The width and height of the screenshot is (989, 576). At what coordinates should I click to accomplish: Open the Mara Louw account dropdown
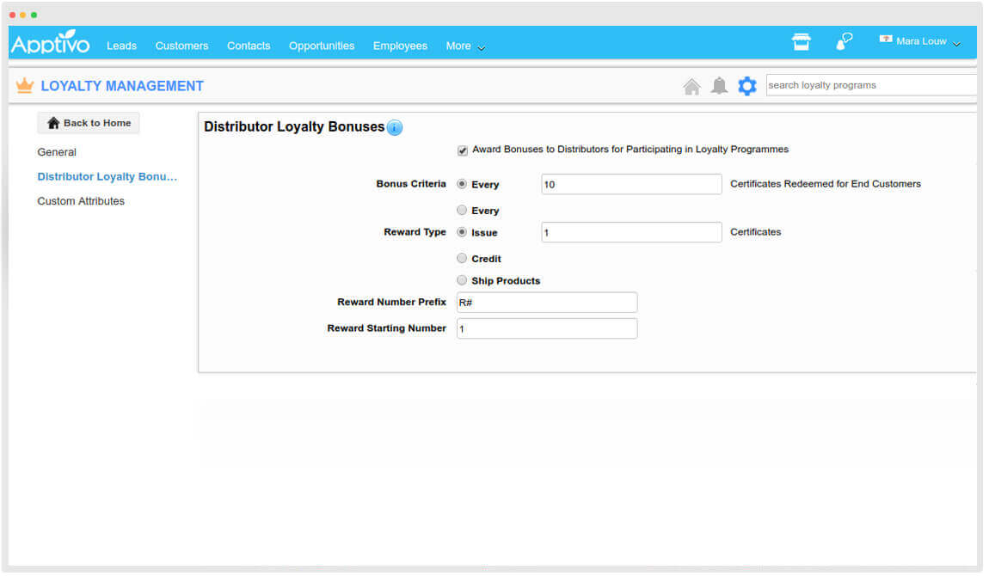(x=920, y=40)
